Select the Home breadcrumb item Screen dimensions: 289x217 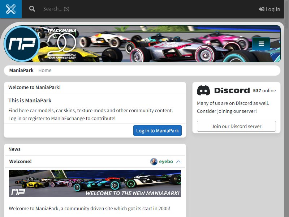pos(45,70)
